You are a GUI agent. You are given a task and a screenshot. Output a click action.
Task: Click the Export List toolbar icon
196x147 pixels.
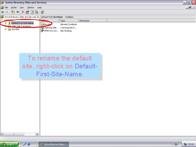36,12
